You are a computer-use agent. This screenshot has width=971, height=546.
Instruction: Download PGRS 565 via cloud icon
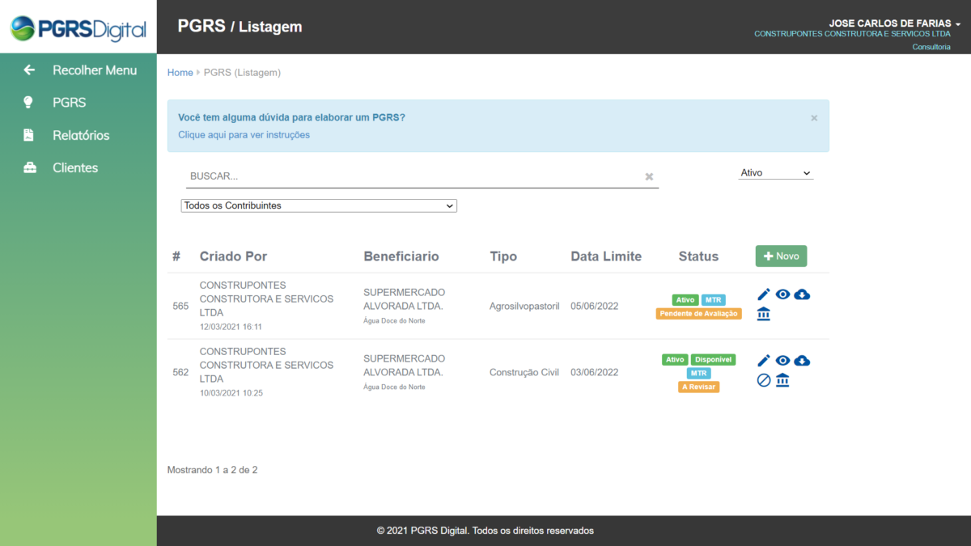coord(802,294)
